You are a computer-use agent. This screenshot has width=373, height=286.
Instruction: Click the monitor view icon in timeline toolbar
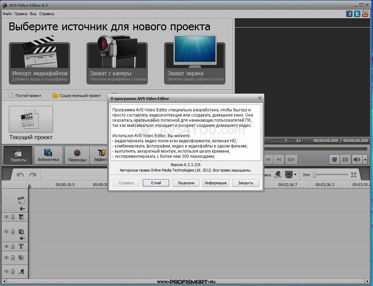click(x=289, y=175)
